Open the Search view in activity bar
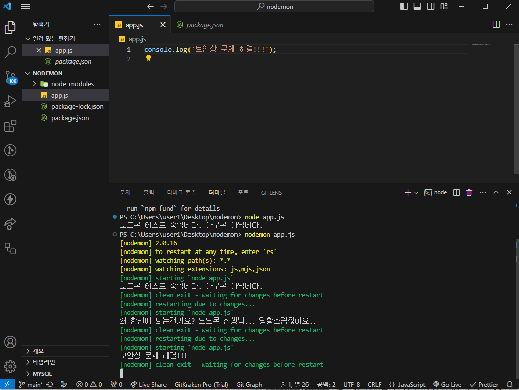Image resolution: width=519 pixels, height=390 pixels. point(10,52)
